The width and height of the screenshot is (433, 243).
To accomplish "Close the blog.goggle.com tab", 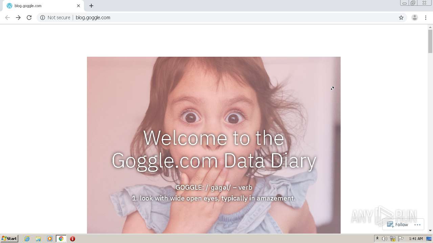I will click(78, 6).
